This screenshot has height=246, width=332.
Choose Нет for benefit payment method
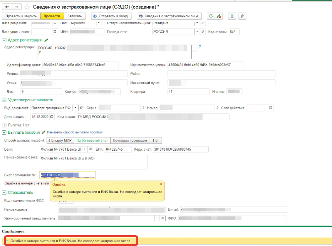[156, 141]
